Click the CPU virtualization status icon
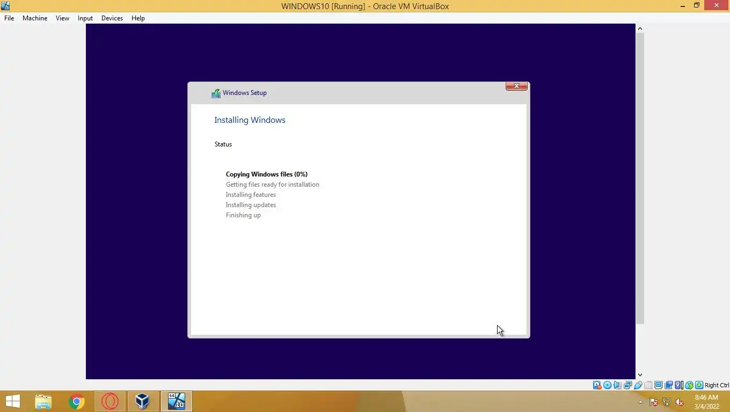The height and width of the screenshot is (412, 730). pyautogui.click(x=678, y=385)
